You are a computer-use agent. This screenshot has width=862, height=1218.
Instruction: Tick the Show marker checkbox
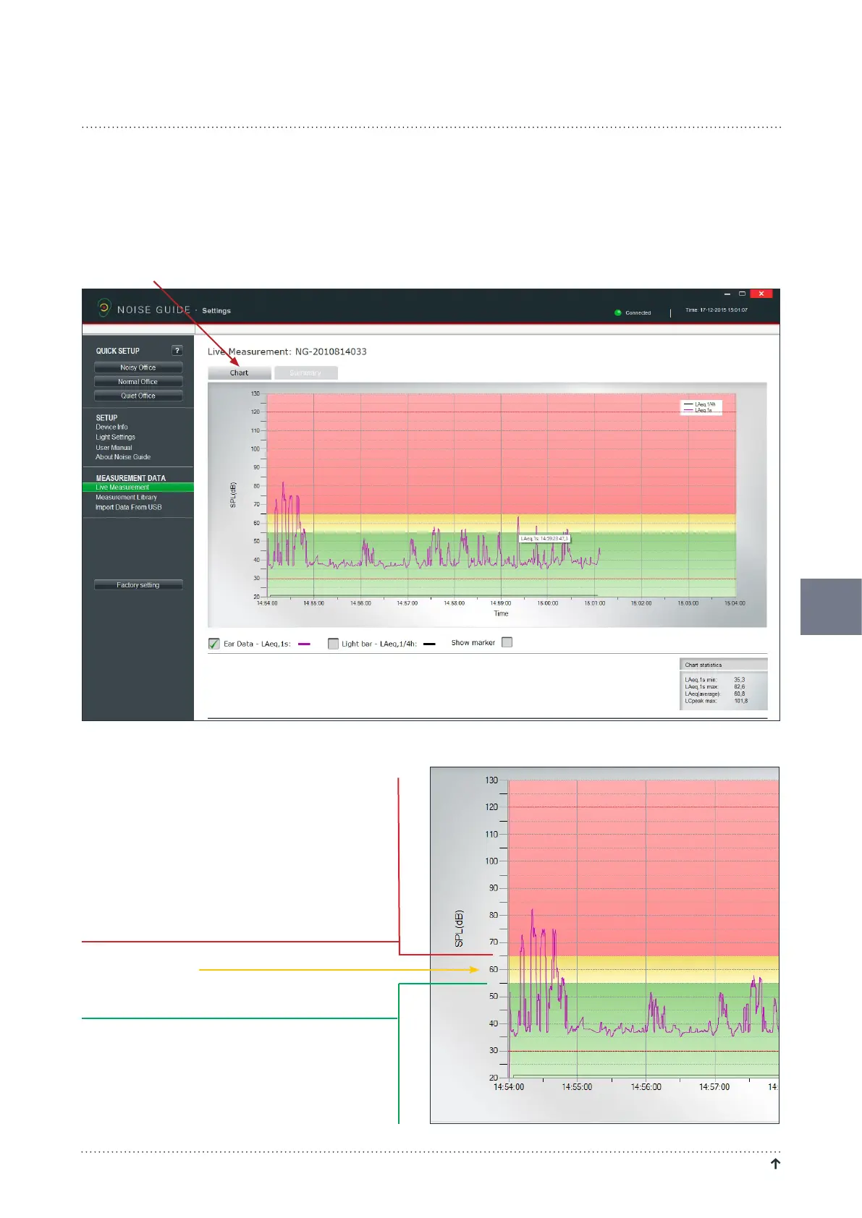tap(507, 642)
